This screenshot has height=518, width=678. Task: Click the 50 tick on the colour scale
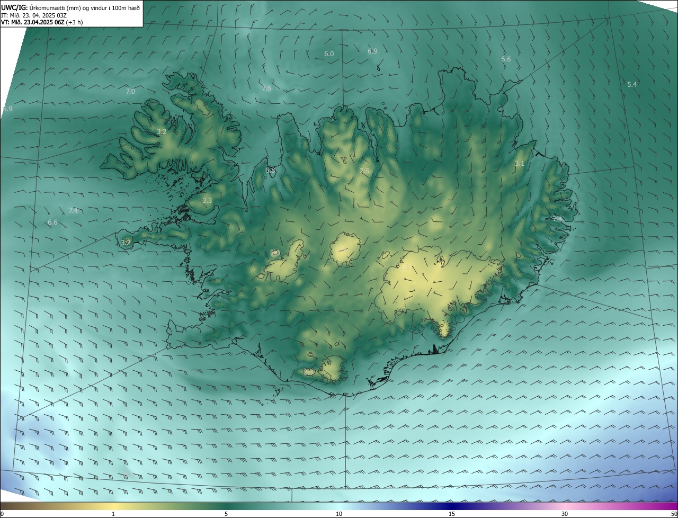click(674, 514)
